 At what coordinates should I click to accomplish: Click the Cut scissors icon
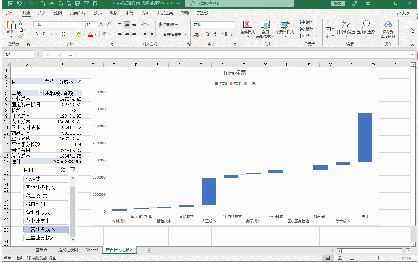(20, 22)
